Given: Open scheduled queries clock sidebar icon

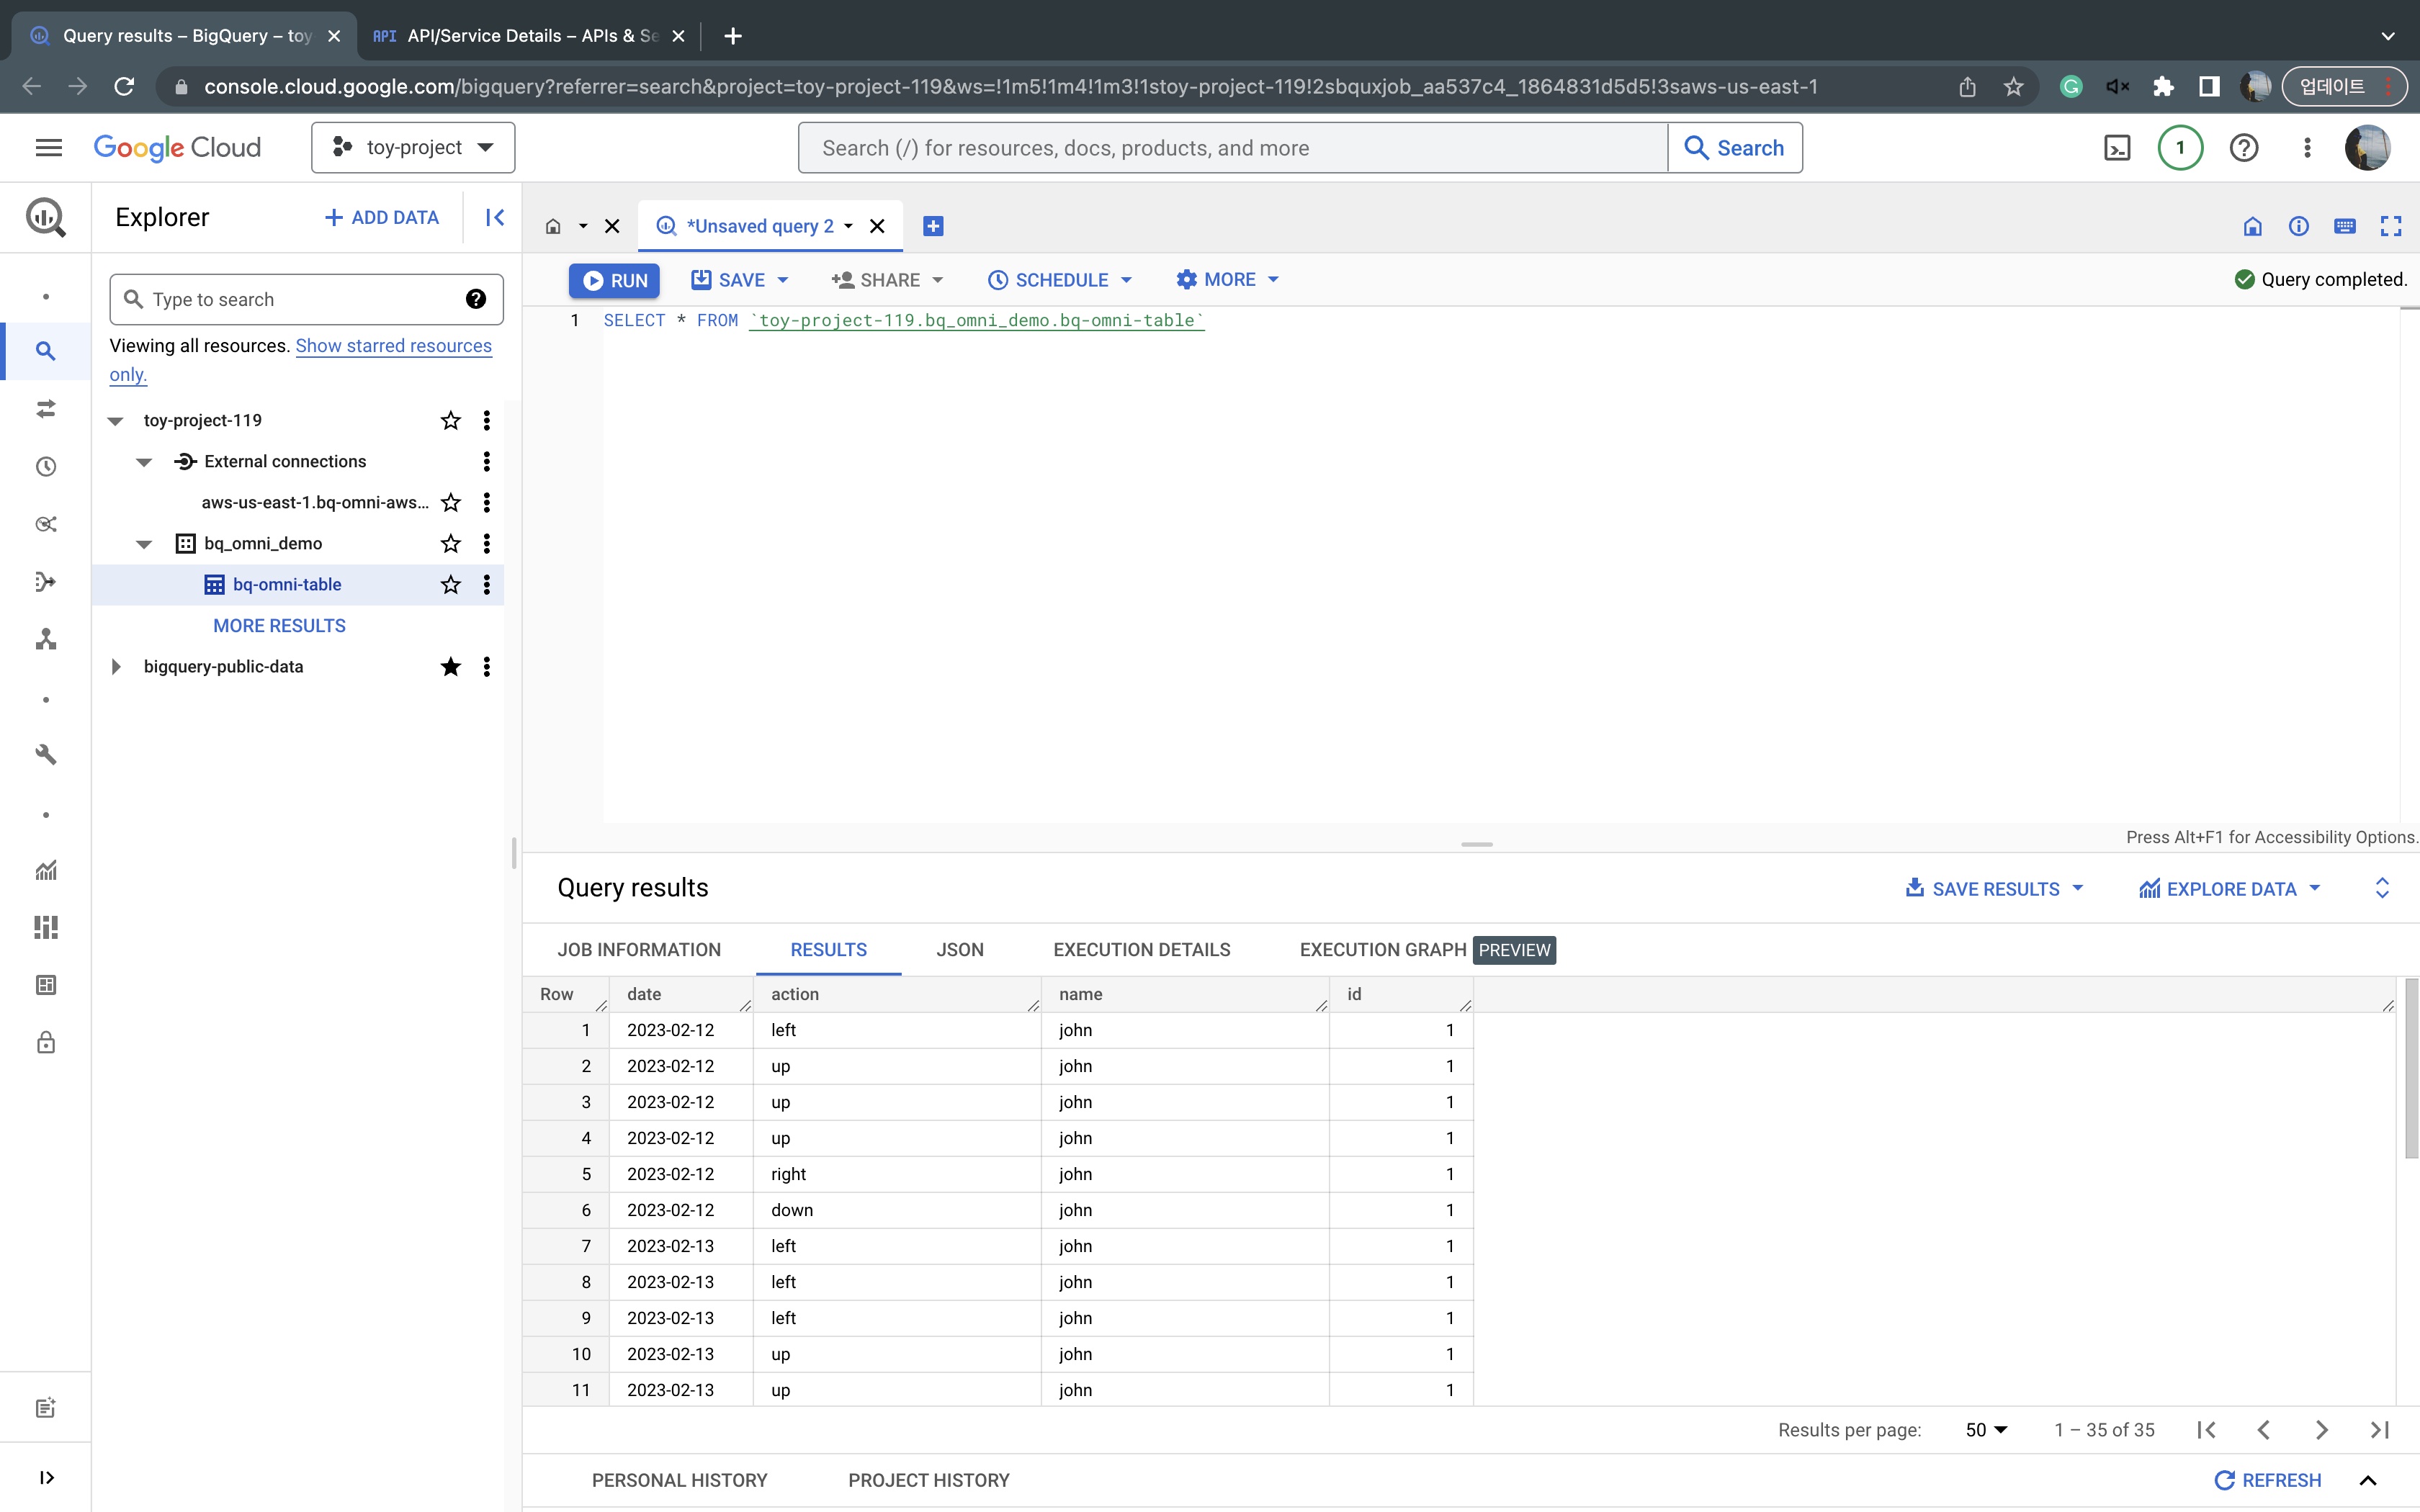Looking at the screenshot, I should [46, 467].
